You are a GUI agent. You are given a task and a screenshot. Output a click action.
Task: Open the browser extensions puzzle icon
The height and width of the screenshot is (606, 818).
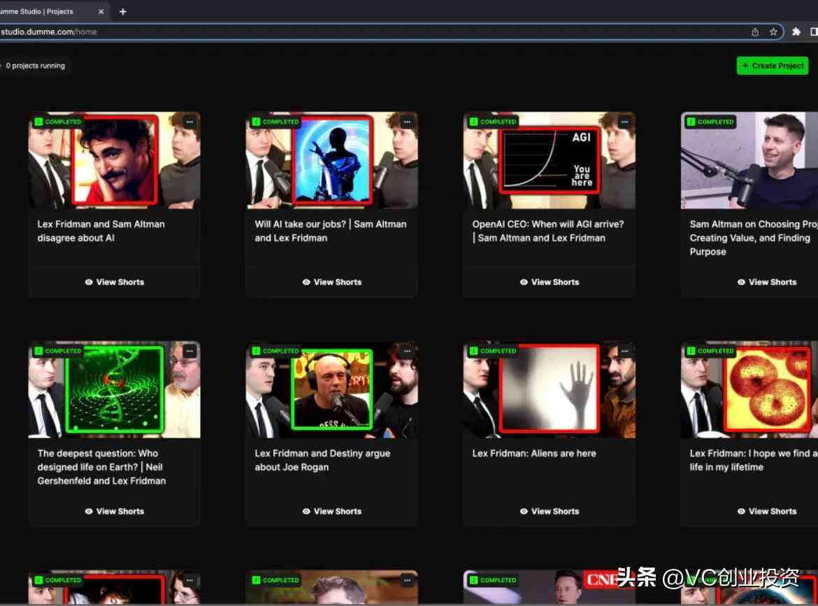point(796,32)
